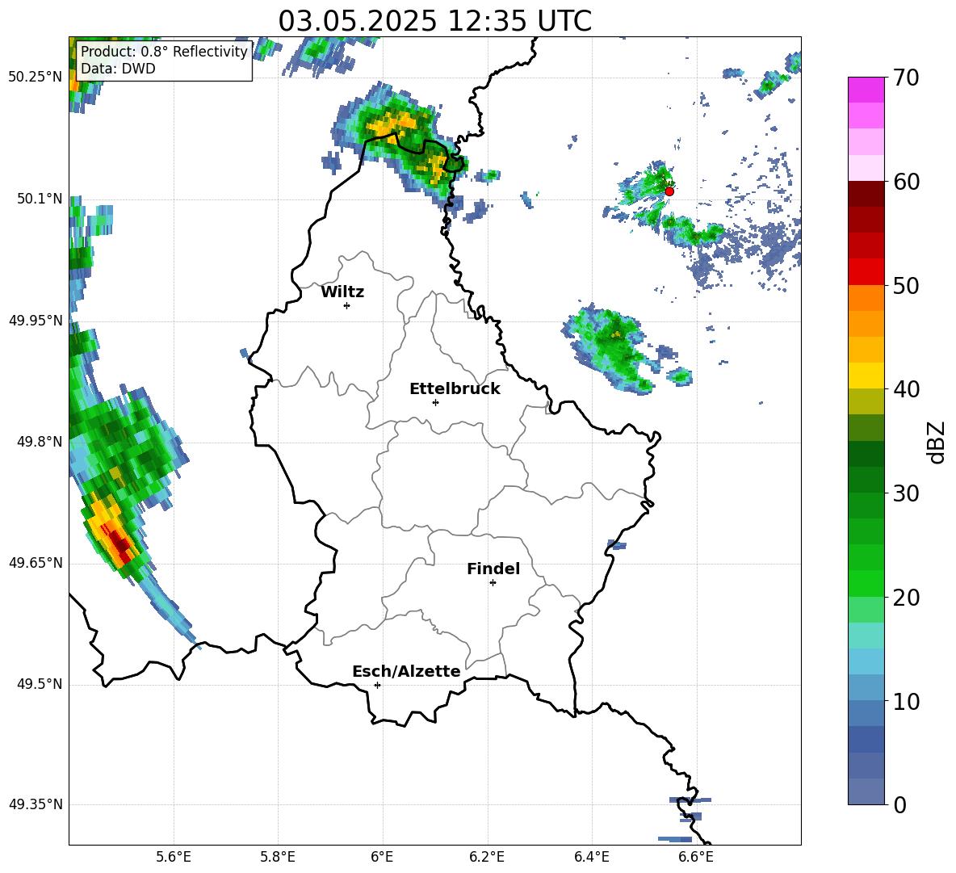Click the 5.8°E longitude label
The height and width of the screenshot is (873, 956).
click(278, 857)
